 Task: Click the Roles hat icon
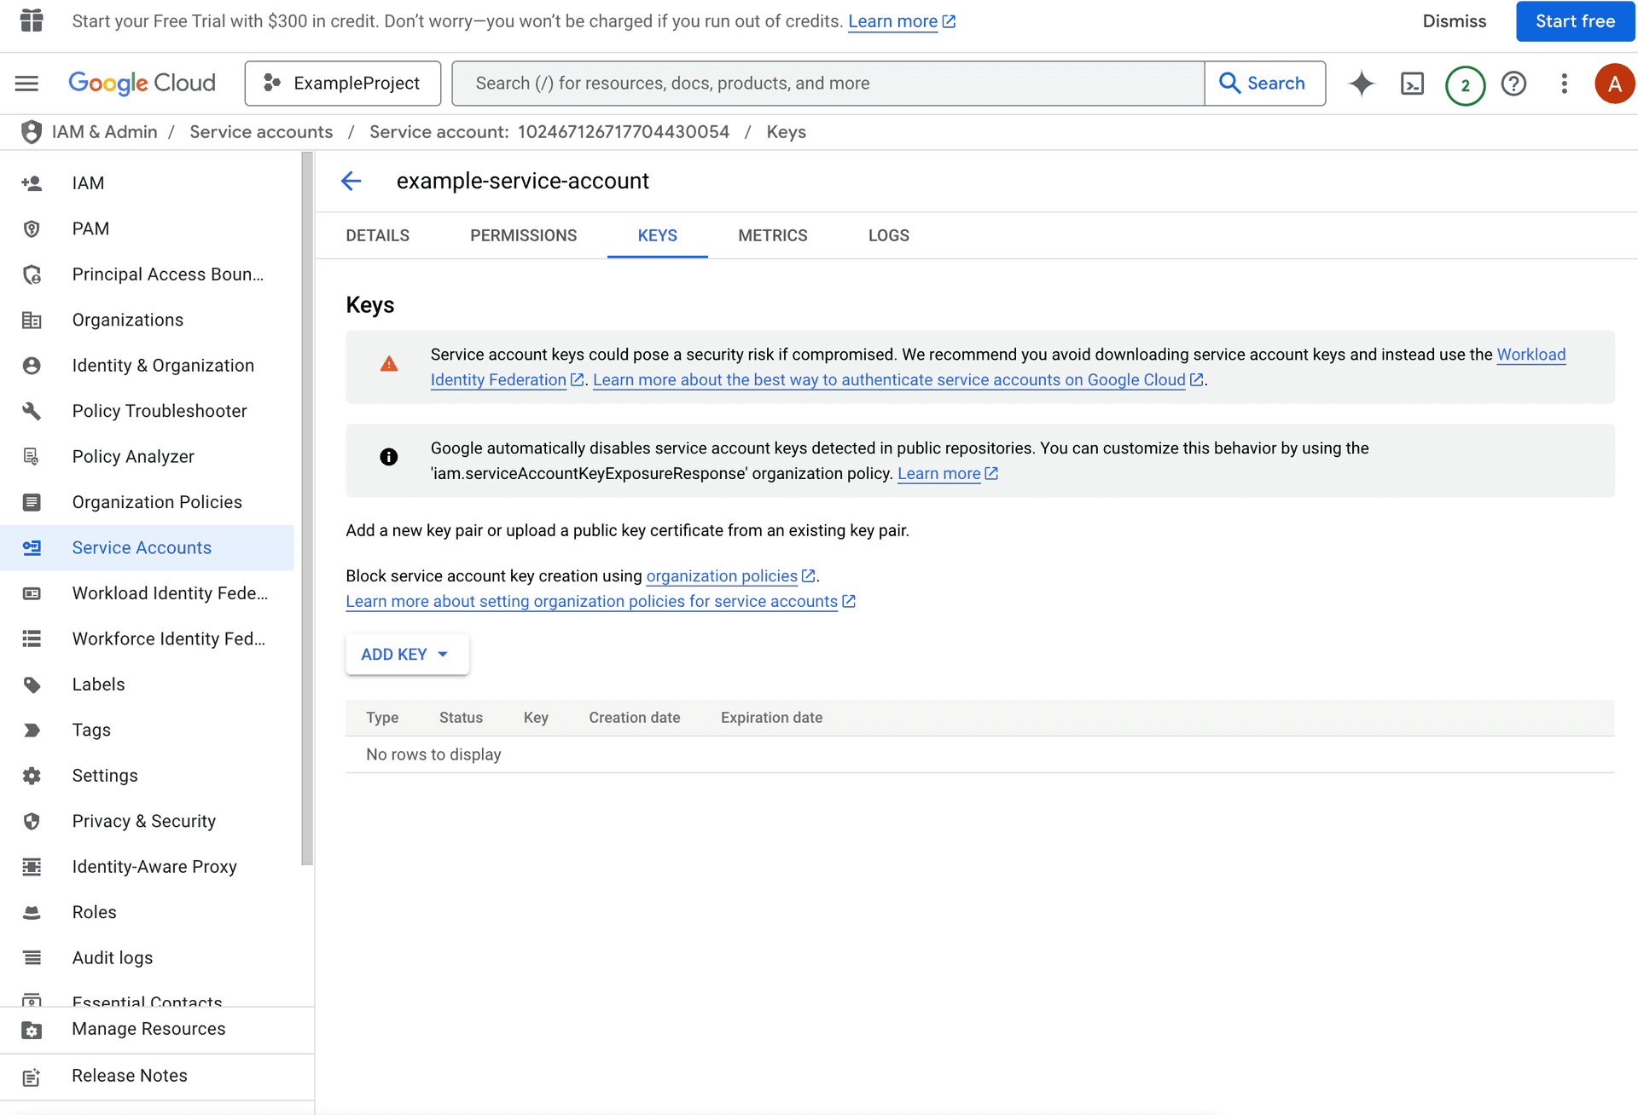click(x=32, y=912)
